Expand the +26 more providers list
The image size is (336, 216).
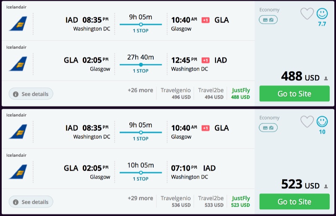(140, 90)
